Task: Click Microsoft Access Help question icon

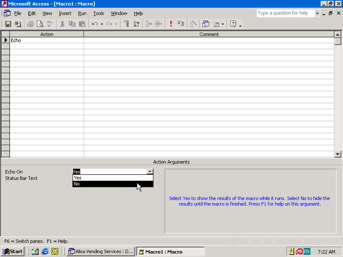Action: click(233, 24)
